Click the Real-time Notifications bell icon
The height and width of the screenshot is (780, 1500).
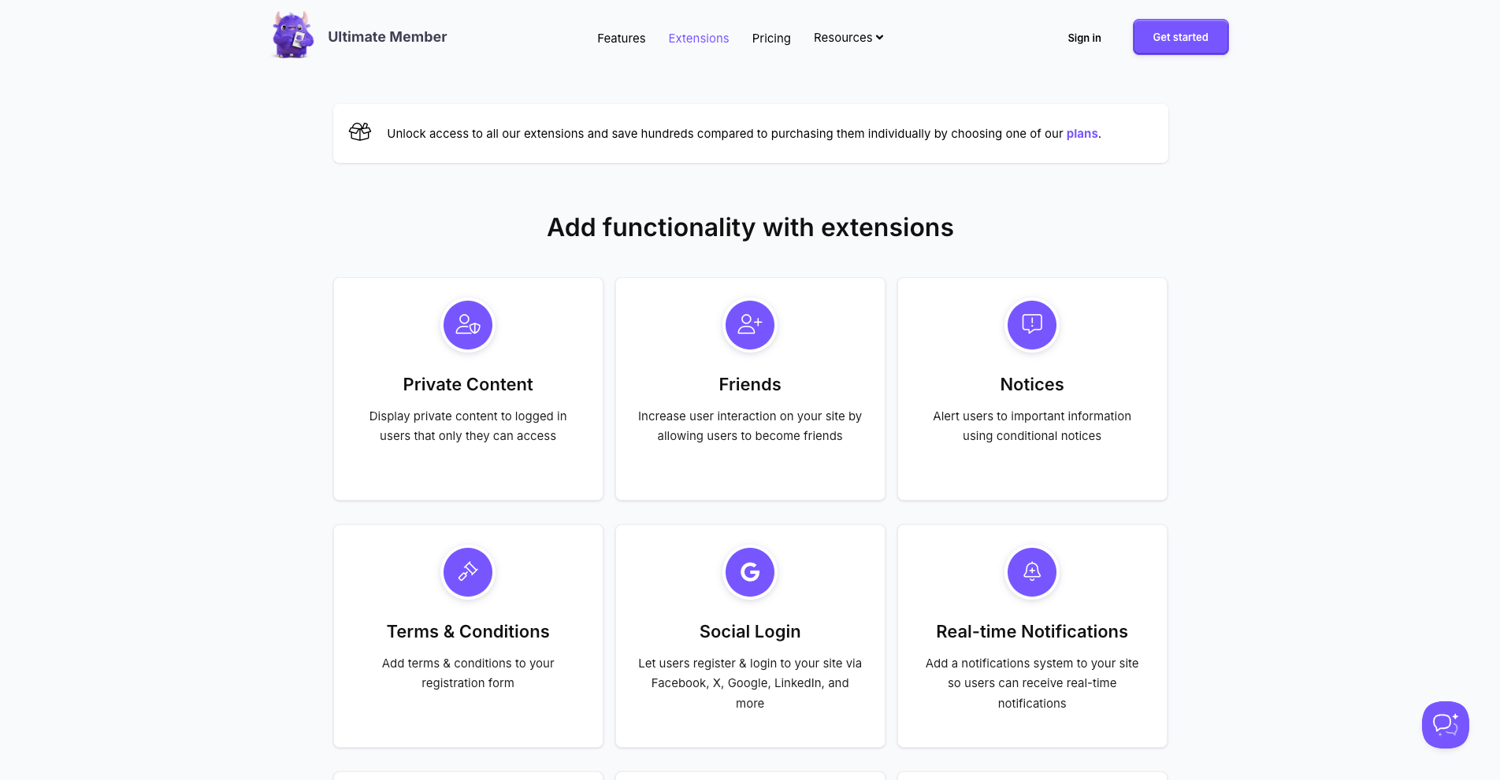point(1031,572)
